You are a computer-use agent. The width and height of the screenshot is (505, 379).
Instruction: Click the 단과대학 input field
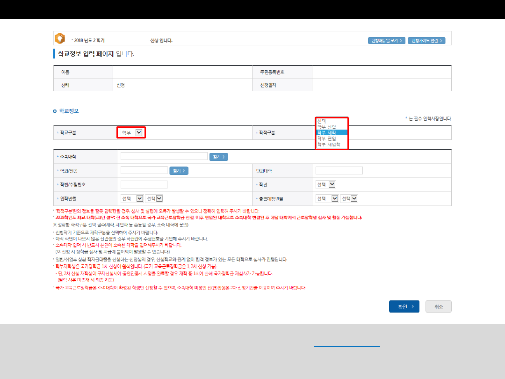pyautogui.click(x=339, y=170)
